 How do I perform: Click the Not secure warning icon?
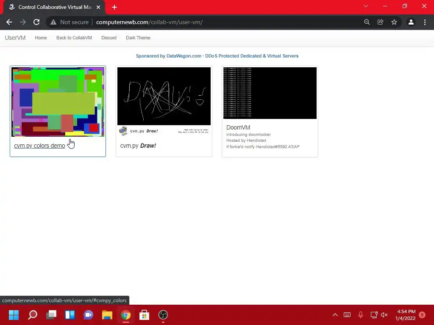[x=53, y=22]
